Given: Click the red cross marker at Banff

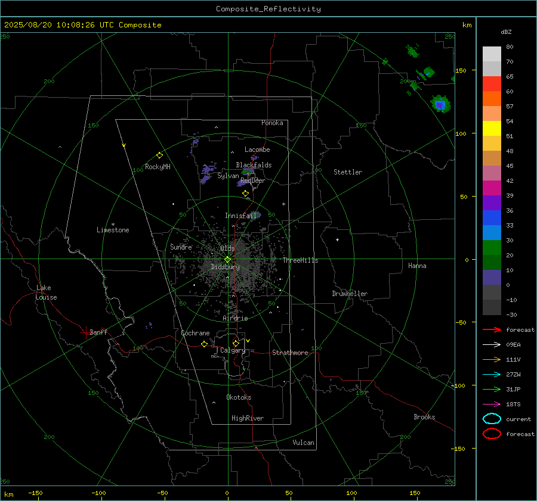Looking at the screenshot, I should pos(85,332).
